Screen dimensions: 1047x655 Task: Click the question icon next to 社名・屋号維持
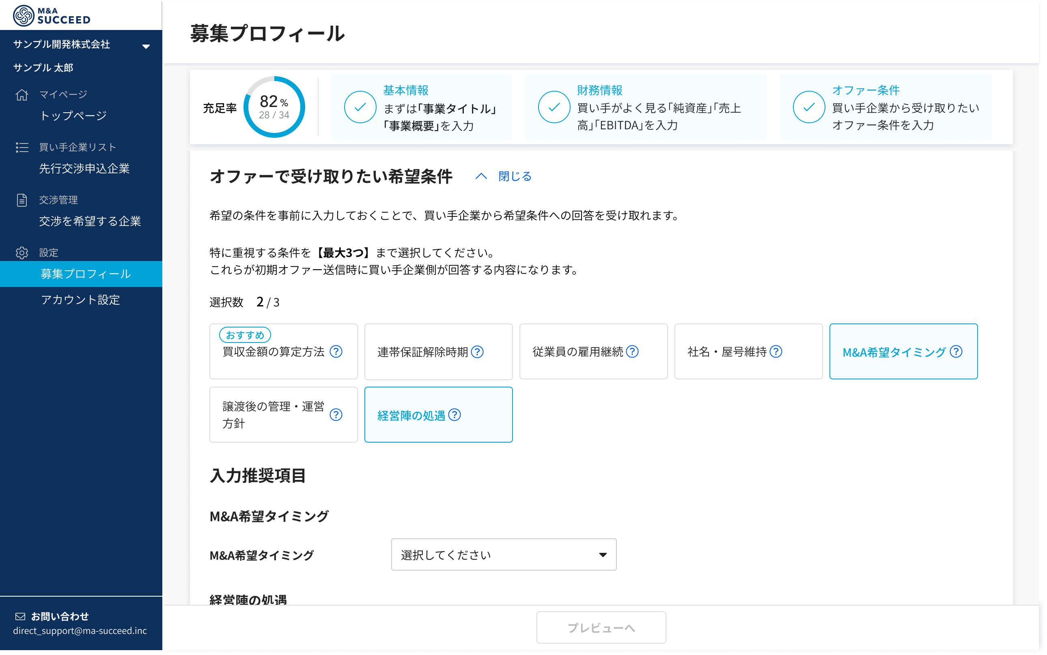pos(776,351)
